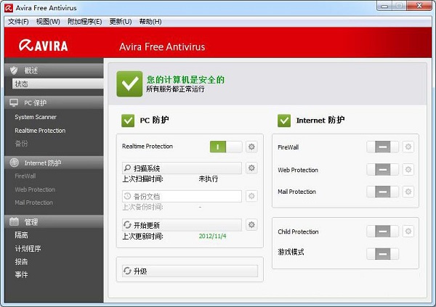Click the scan system settings gear icon

(251, 168)
